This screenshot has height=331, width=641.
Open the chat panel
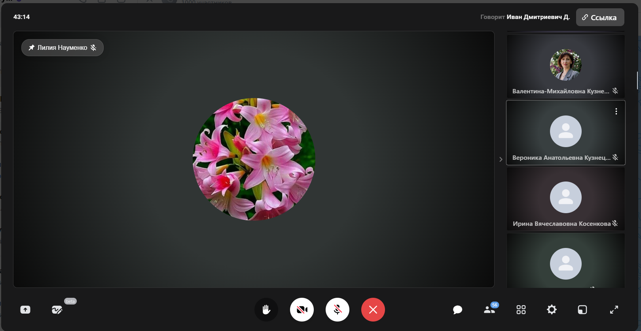[x=457, y=310]
